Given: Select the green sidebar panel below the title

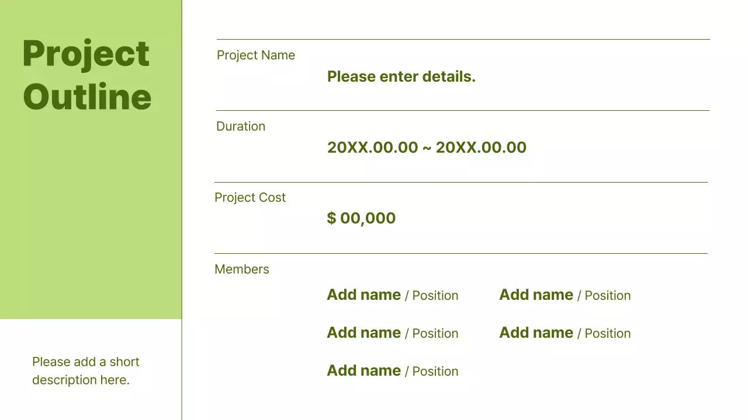Looking at the screenshot, I should coord(91,222).
